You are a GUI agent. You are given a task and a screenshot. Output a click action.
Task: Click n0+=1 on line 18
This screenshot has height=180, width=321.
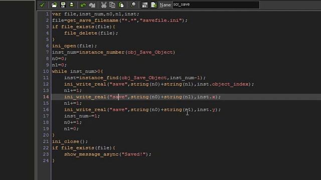pos(72,122)
